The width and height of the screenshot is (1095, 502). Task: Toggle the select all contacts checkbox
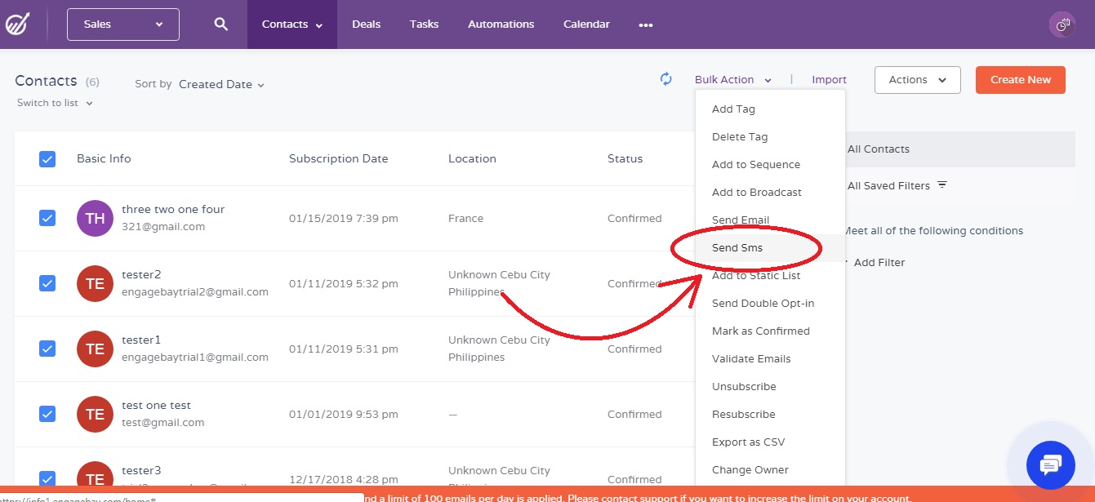coord(47,159)
